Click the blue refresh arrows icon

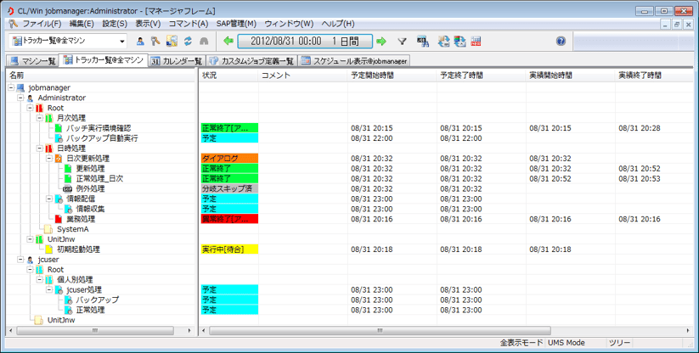pyautogui.click(x=188, y=42)
